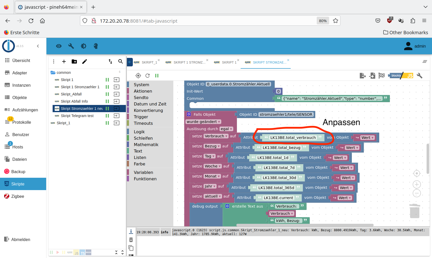The height and width of the screenshot is (258, 432).
Task: Click the expert mode head icon
Action: pyautogui.click(x=96, y=46)
